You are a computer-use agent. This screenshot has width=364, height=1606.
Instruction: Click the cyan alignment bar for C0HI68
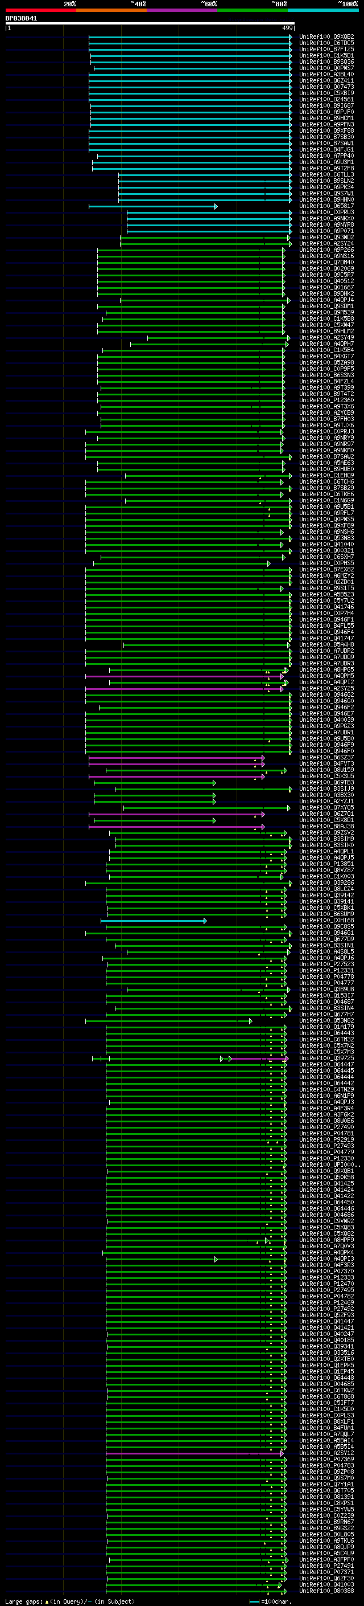(x=154, y=921)
